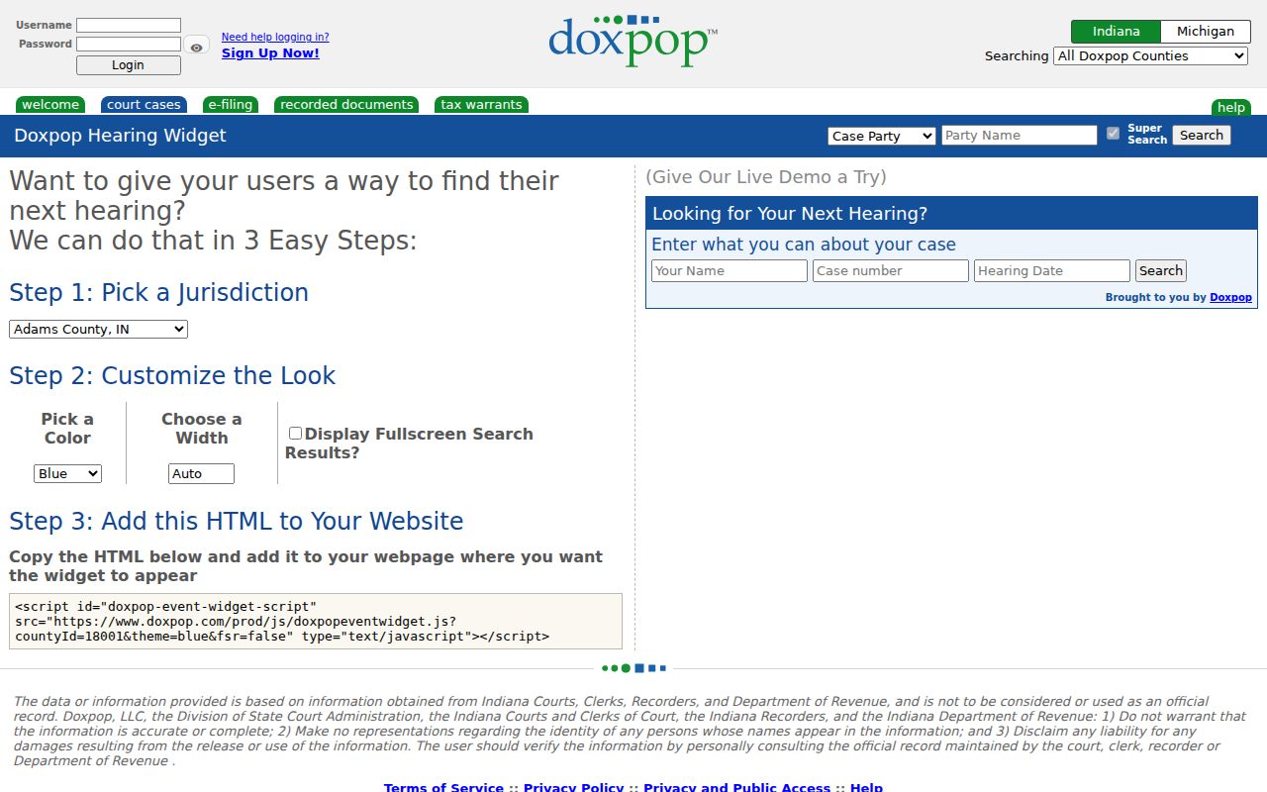Select the Michigan state toggle

(1206, 32)
